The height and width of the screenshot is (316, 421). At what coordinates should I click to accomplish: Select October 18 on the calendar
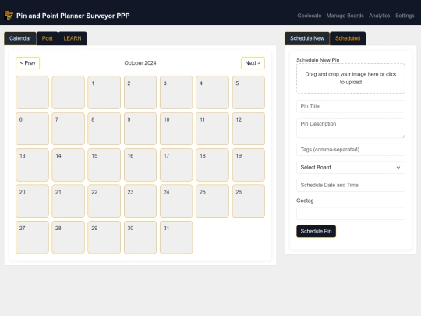(x=212, y=165)
